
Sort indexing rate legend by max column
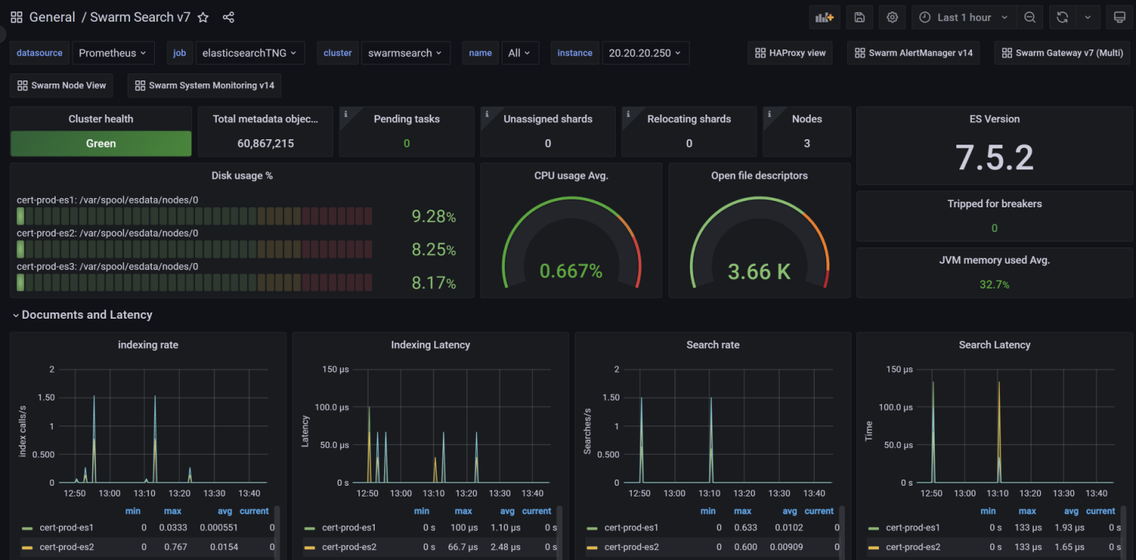tap(173, 511)
